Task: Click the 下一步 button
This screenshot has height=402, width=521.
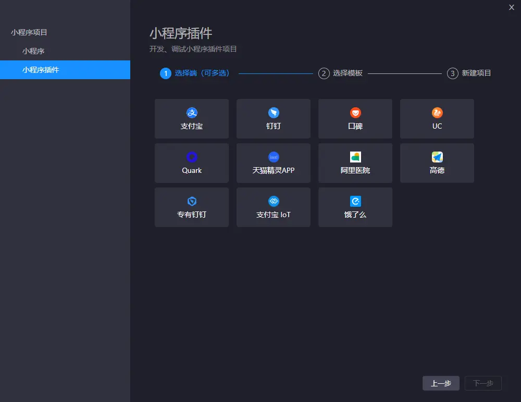Action: pos(483,383)
